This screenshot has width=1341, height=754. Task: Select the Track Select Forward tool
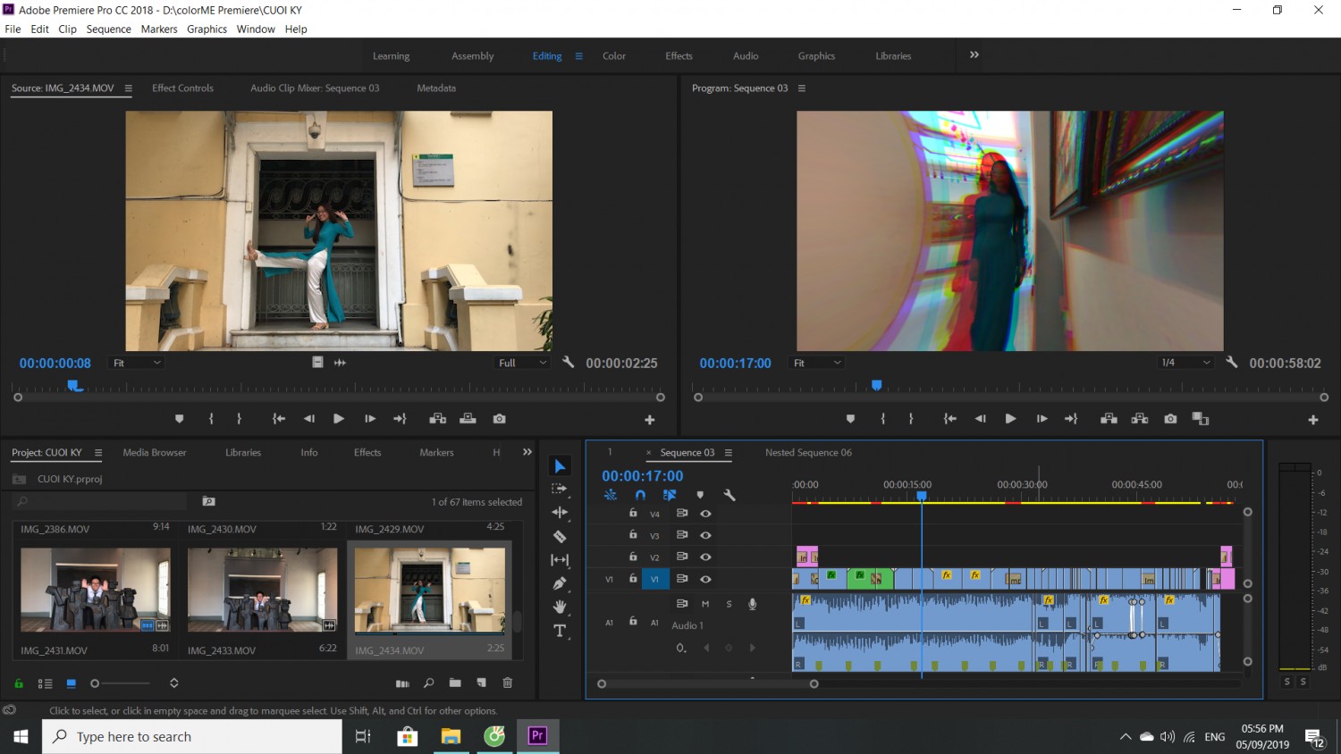560,489
